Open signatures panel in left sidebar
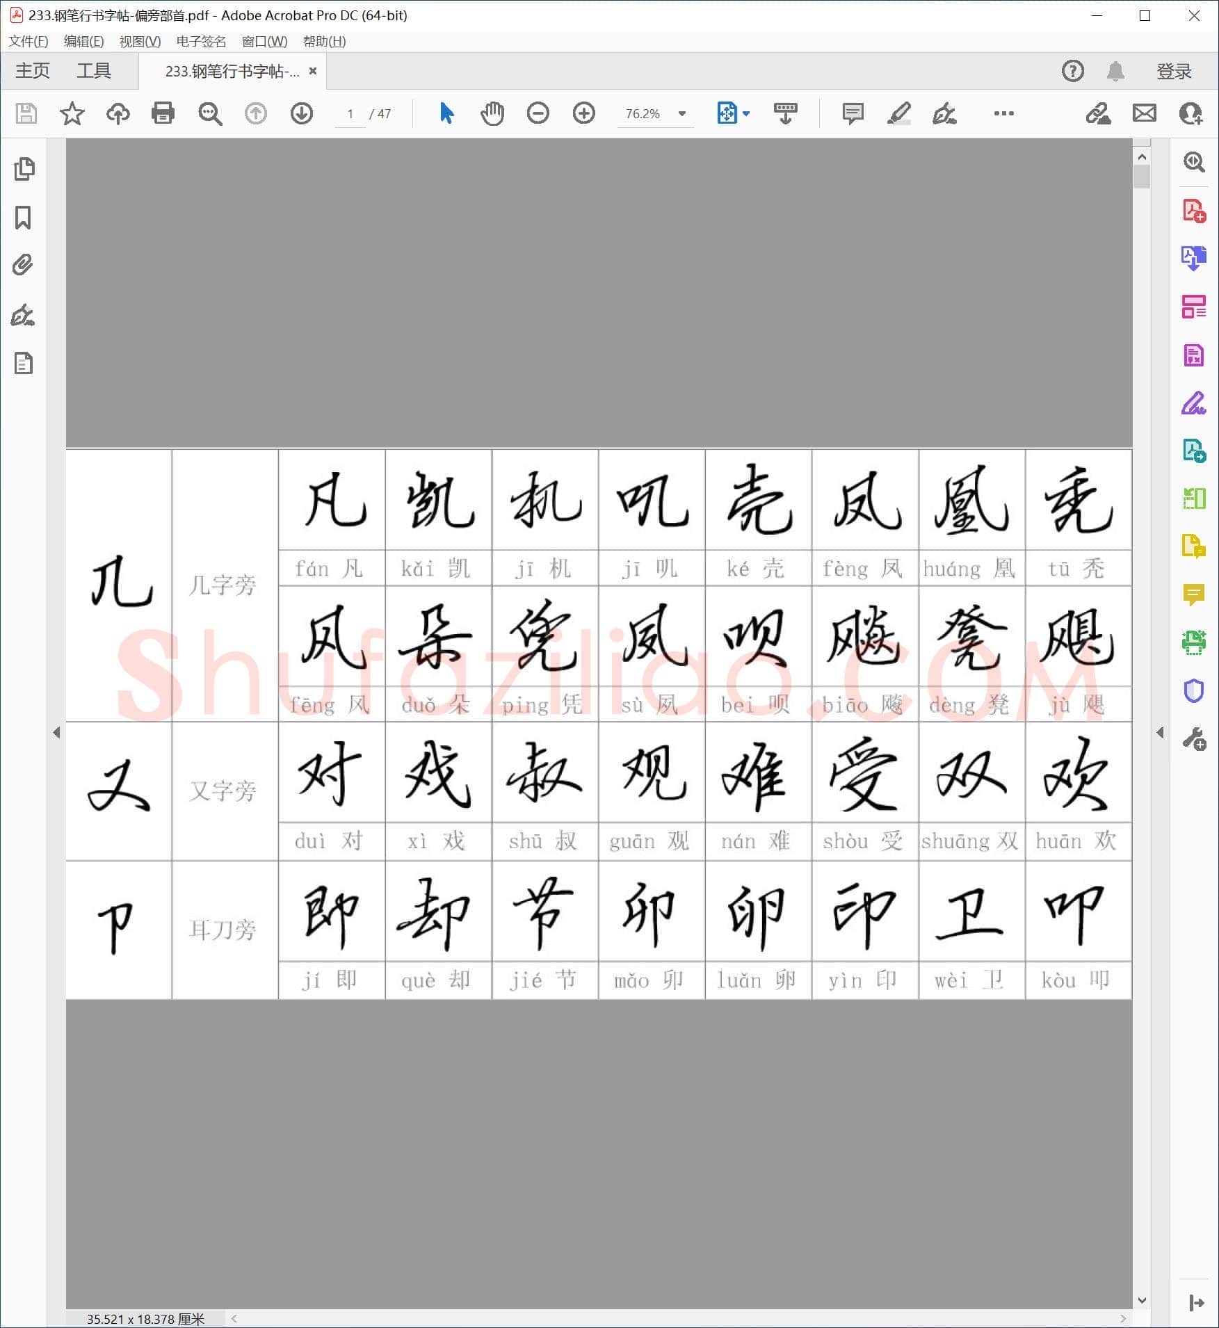 pos(23,315)
